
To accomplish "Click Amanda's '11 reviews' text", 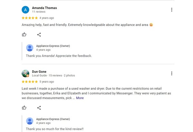I will coord(39,12).
